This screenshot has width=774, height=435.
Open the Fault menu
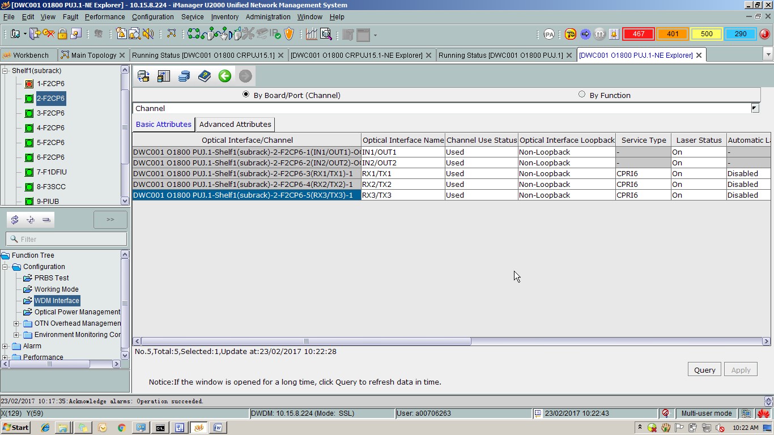point(71,17)
